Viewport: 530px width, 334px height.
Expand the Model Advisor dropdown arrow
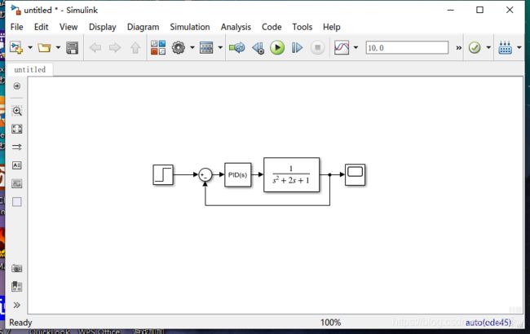pos(488,47)
